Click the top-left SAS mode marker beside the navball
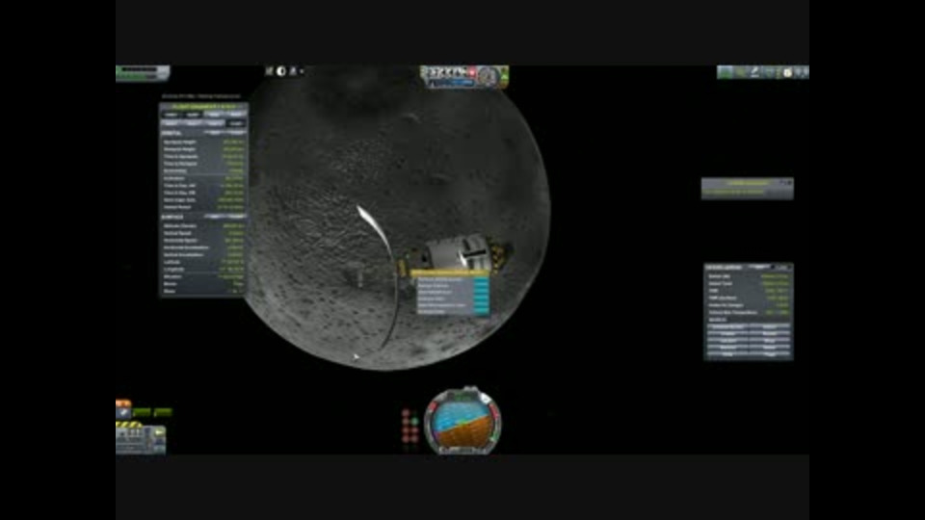Viewport: 925px width, 520px height. (x=406, y=413)
